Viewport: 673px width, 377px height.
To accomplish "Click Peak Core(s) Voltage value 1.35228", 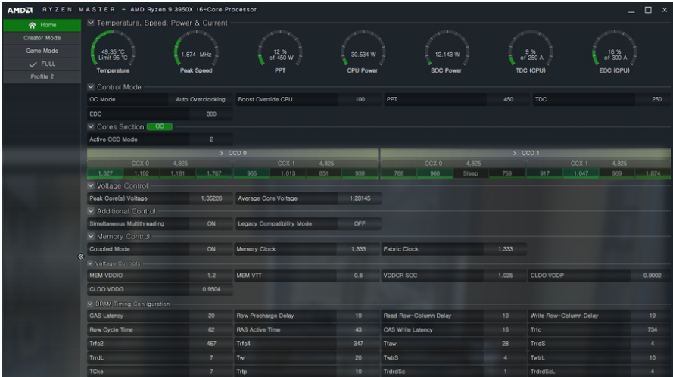I will pos(211,198).
